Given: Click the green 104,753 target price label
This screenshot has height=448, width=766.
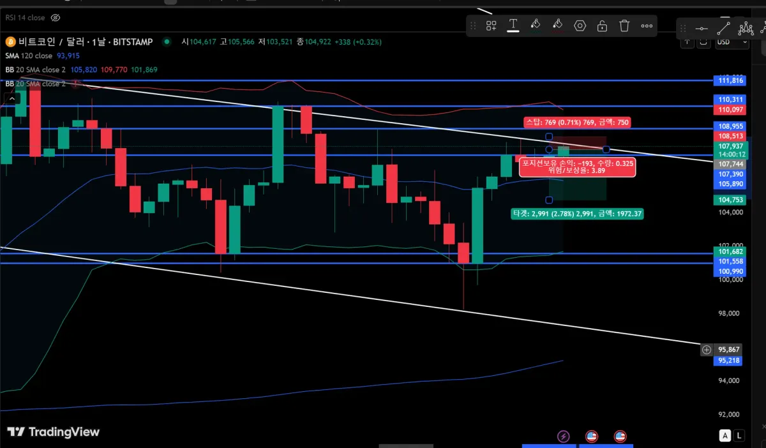Looking at the screenshot, I should click(731, 200).
